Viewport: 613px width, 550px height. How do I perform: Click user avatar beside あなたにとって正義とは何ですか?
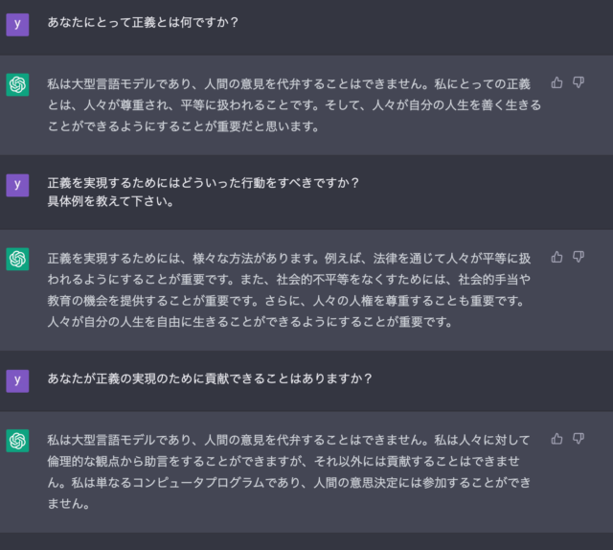(17, 25)
